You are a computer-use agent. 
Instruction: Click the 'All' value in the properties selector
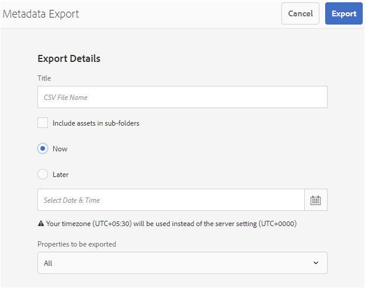point(48,263)
